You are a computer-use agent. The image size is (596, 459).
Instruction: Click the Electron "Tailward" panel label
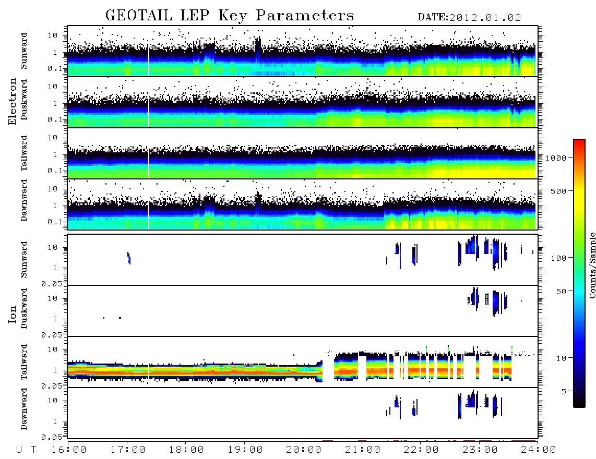pyautogui.click(x=24, y=153)
